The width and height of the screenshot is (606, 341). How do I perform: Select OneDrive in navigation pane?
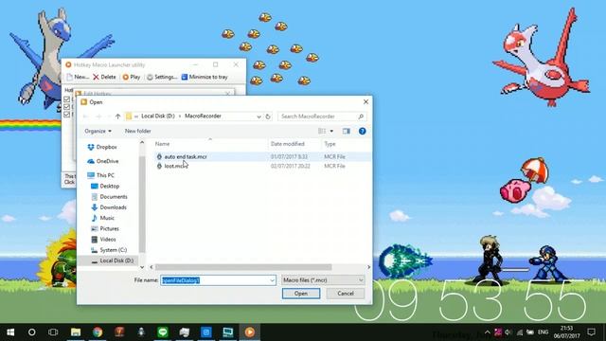[103, 161]
